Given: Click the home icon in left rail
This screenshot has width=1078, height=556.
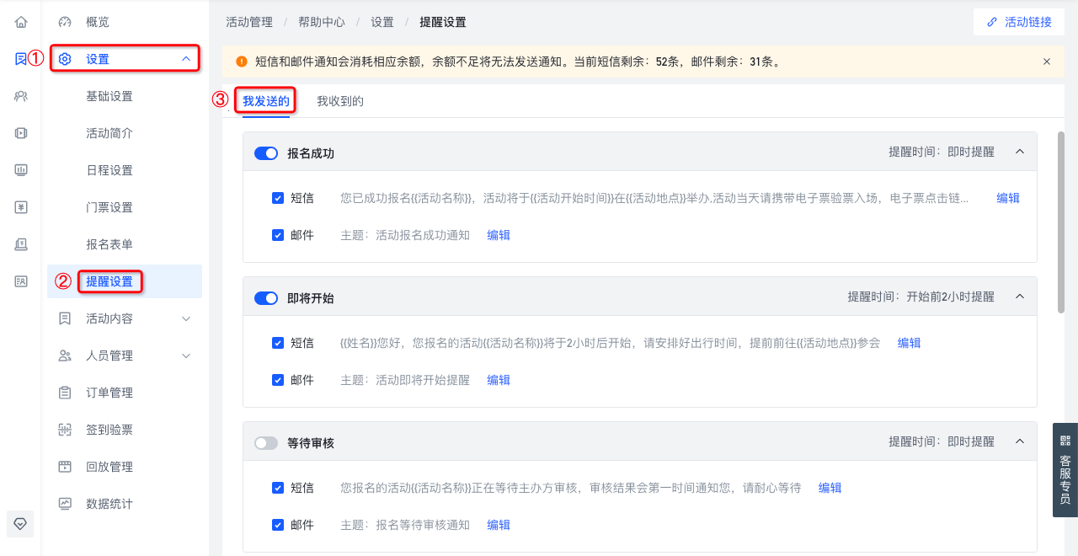Looking at the screenshot, I should 21,22.
